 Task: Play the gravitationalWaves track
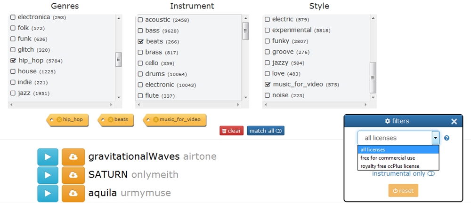pyautogui.click(x=48, y=156)
